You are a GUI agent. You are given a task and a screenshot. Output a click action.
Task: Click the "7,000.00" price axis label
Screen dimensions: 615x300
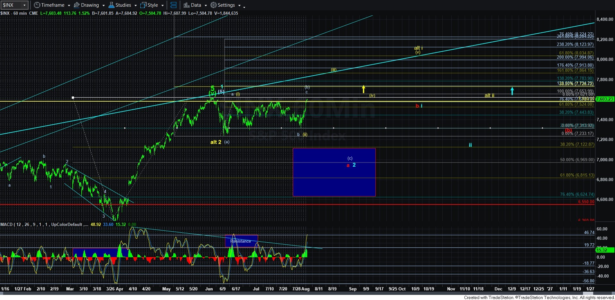(x=605, y=160)
